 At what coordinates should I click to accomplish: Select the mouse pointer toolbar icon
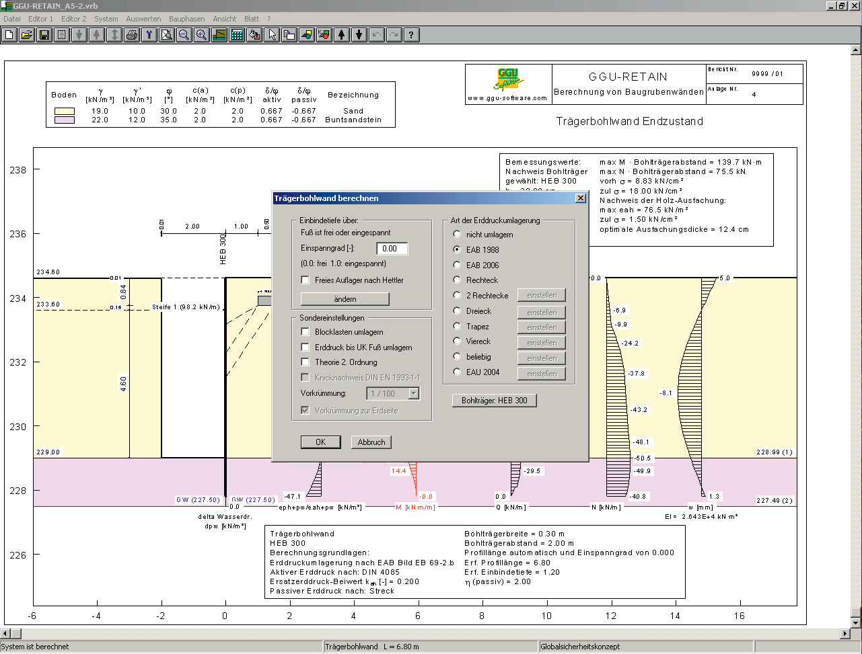click(x=272, y=35)
